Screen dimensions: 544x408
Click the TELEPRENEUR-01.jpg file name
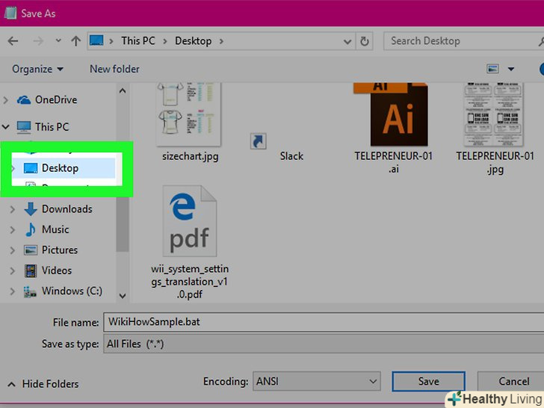point(495,163)
